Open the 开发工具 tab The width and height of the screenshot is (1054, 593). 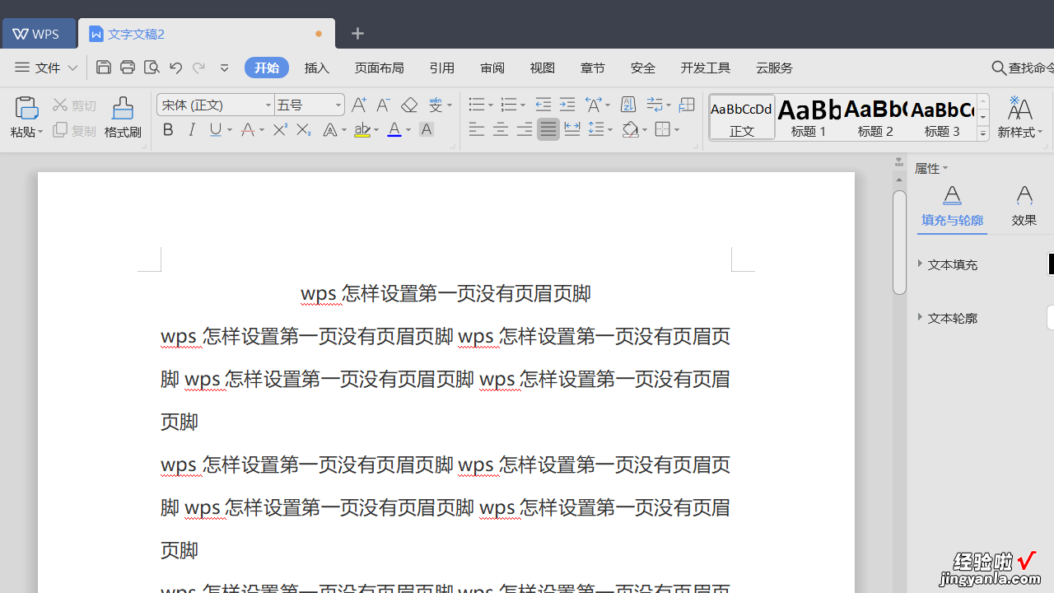pos(706,68)
